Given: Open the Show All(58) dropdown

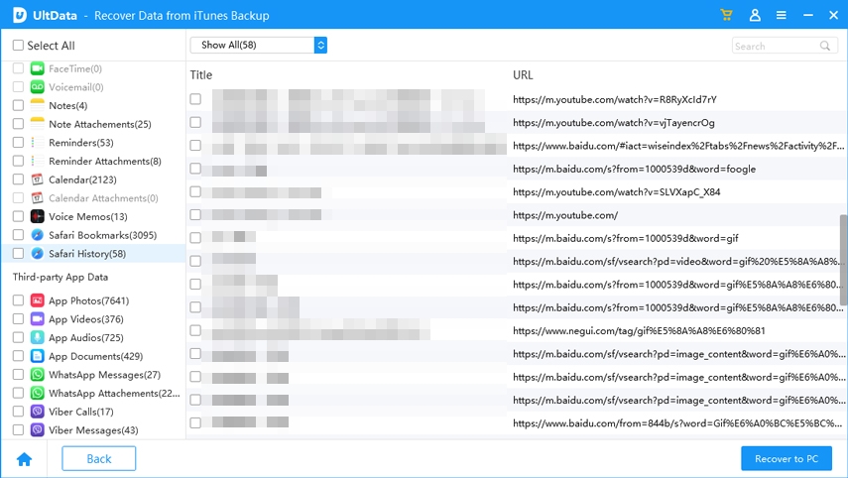Looking at the screenshot, I should click(258, 46).
